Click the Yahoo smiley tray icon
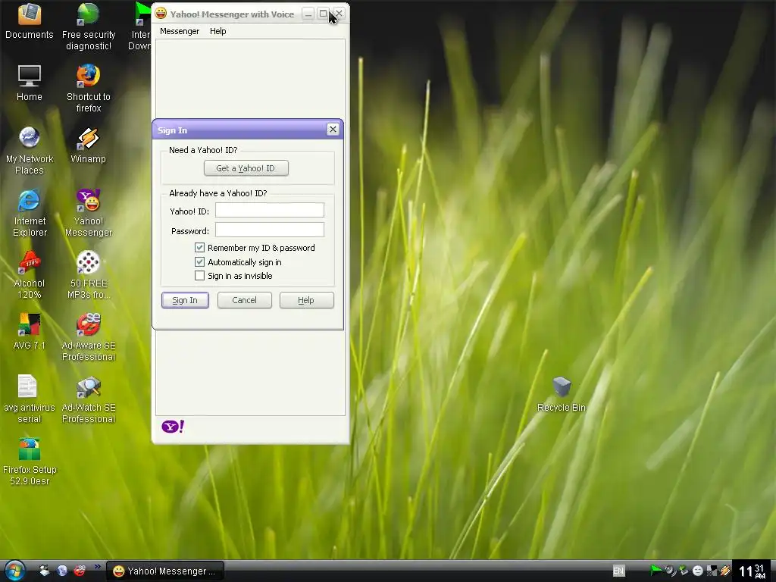Image resolution: width=776 pixels, height=582 pixels. 698,571
